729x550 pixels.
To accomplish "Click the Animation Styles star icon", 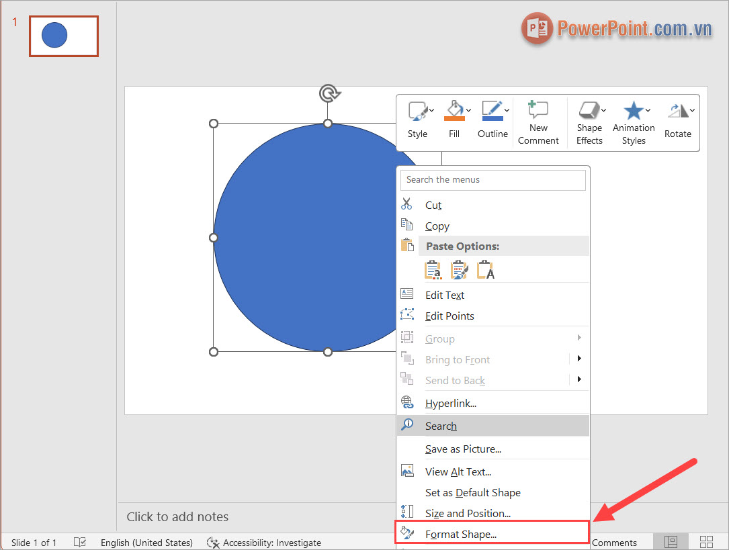I will pos(632,111).
